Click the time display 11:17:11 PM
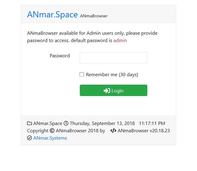This screenshot has height=171, width=197. 152,123
